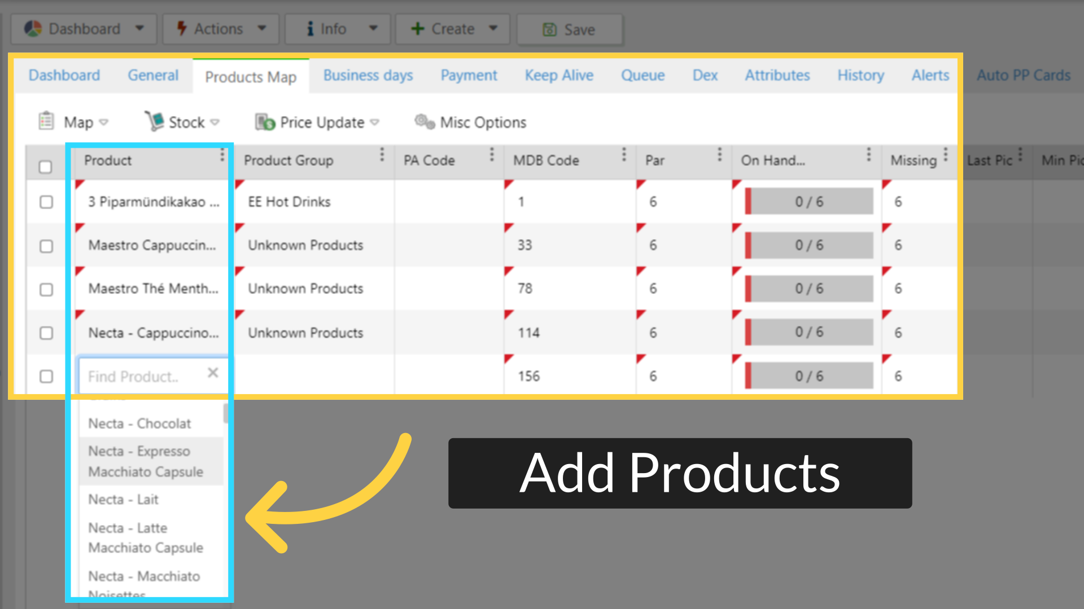This screenshot has width=1084, height=609.
Task: Click the Stock cart icon
Action: point(154,121)
